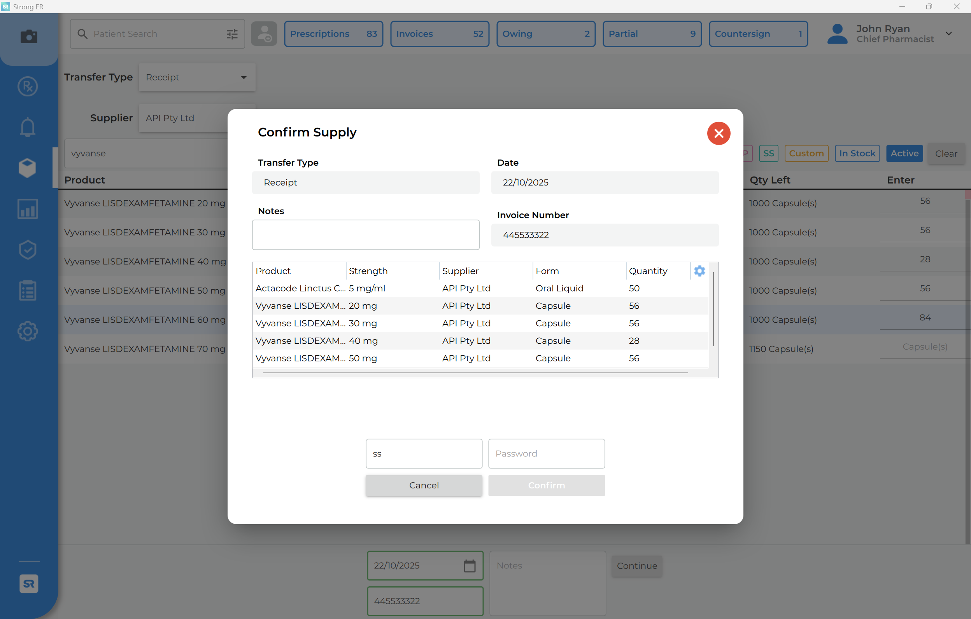Toggle the Custom filter tag
Viewport: 971px width, 619px height.
[806, 154]
